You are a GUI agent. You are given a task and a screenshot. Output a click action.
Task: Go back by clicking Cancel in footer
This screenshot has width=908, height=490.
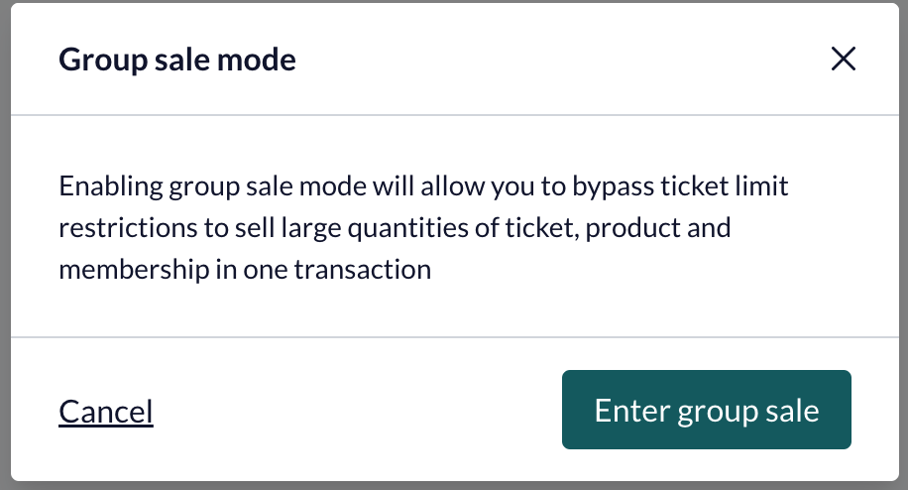(x=106, y=412)
